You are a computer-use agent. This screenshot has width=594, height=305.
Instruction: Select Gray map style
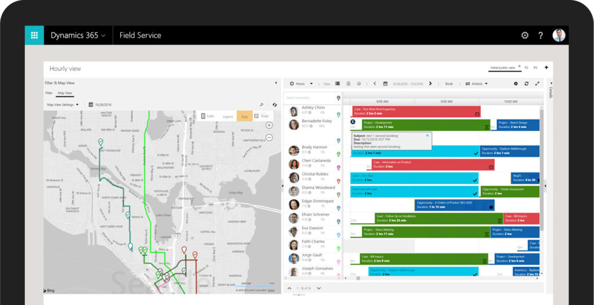245,117
